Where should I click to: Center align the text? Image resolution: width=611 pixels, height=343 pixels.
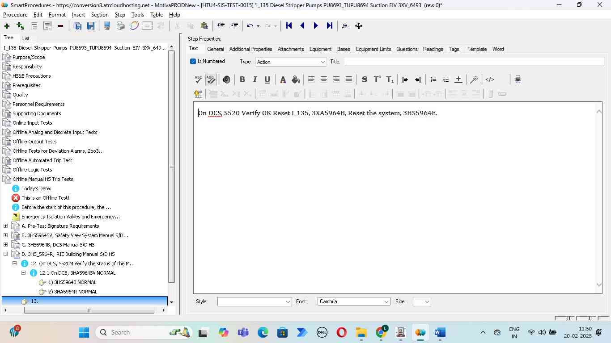point(324,79)
